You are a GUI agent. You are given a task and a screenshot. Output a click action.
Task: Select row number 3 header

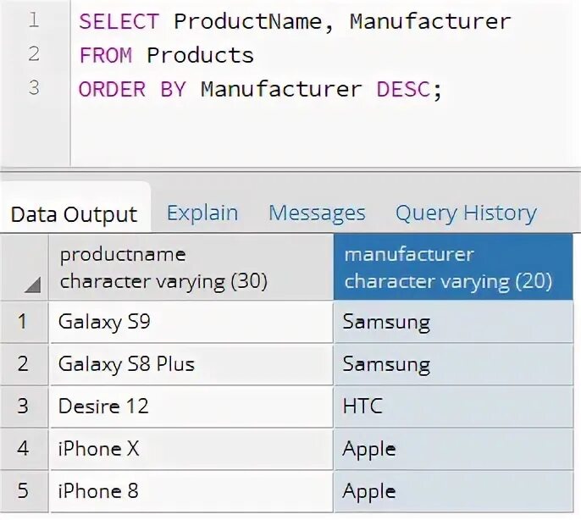tap(24, 407)
